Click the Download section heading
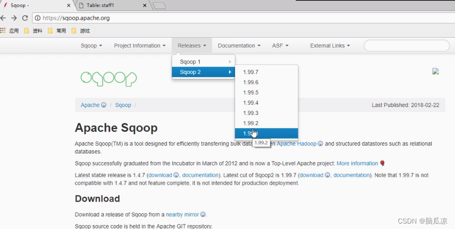455x229 pixels. pyautogui.click(x=97, y=199)
